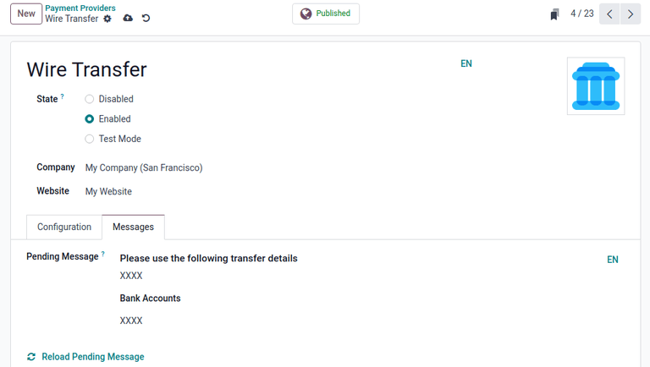Viewport: 650px width, 367px height.
Task: Select the Disabled state option
Action: click(90, 99)
